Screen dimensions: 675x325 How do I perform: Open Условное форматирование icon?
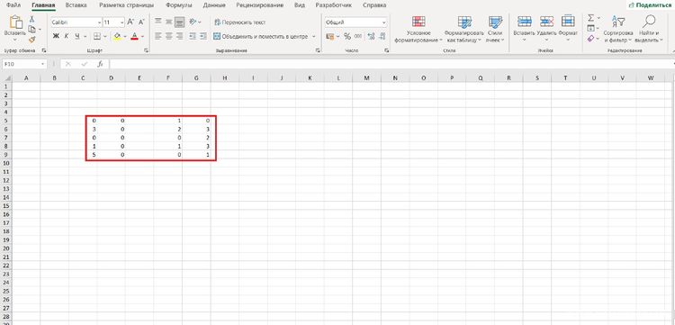418,22
